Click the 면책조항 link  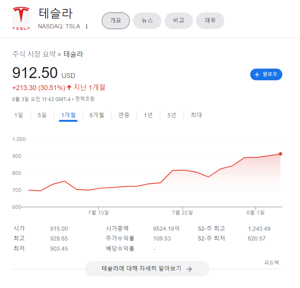(85, 99)
